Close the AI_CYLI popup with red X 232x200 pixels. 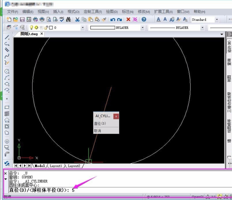116,117
